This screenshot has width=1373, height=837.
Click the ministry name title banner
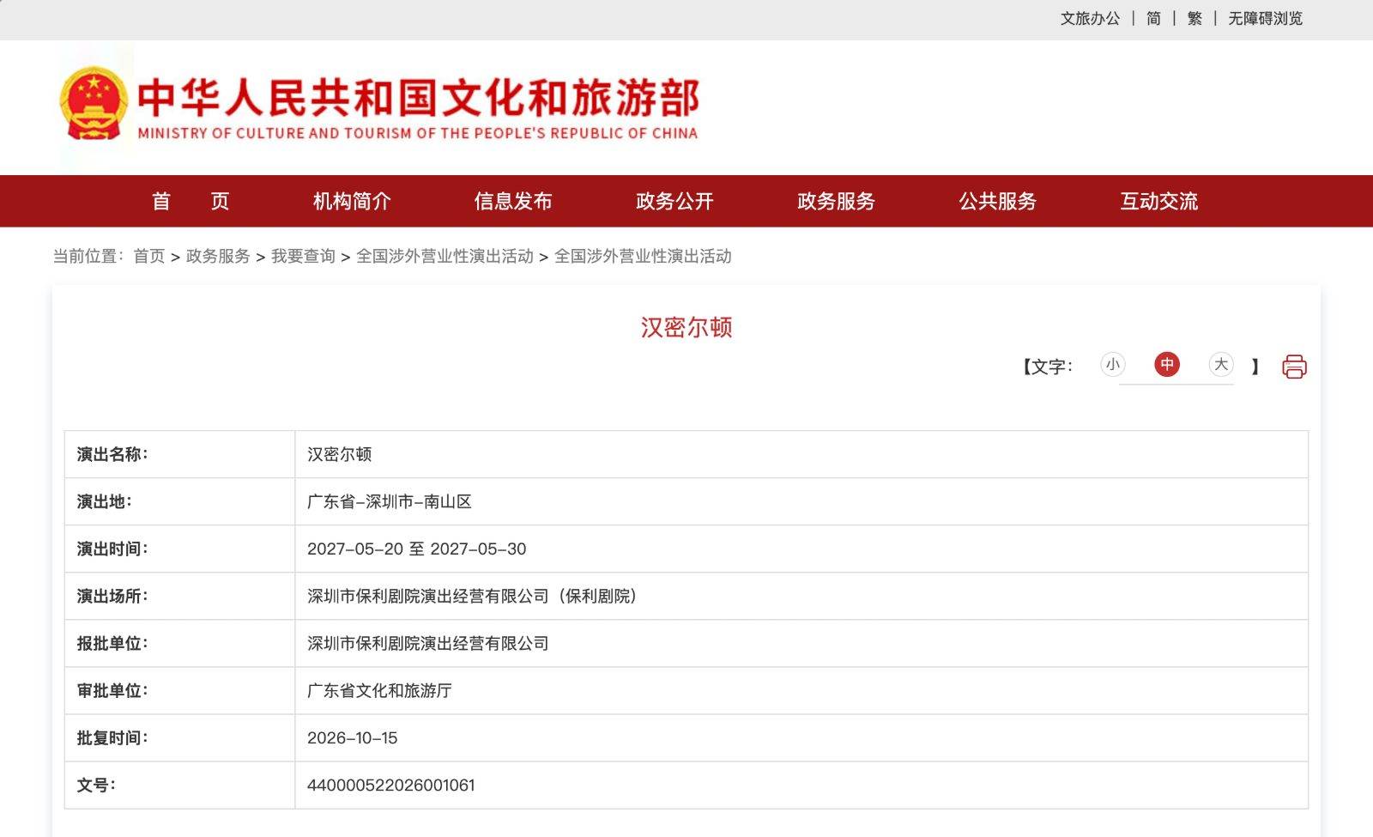418,107
